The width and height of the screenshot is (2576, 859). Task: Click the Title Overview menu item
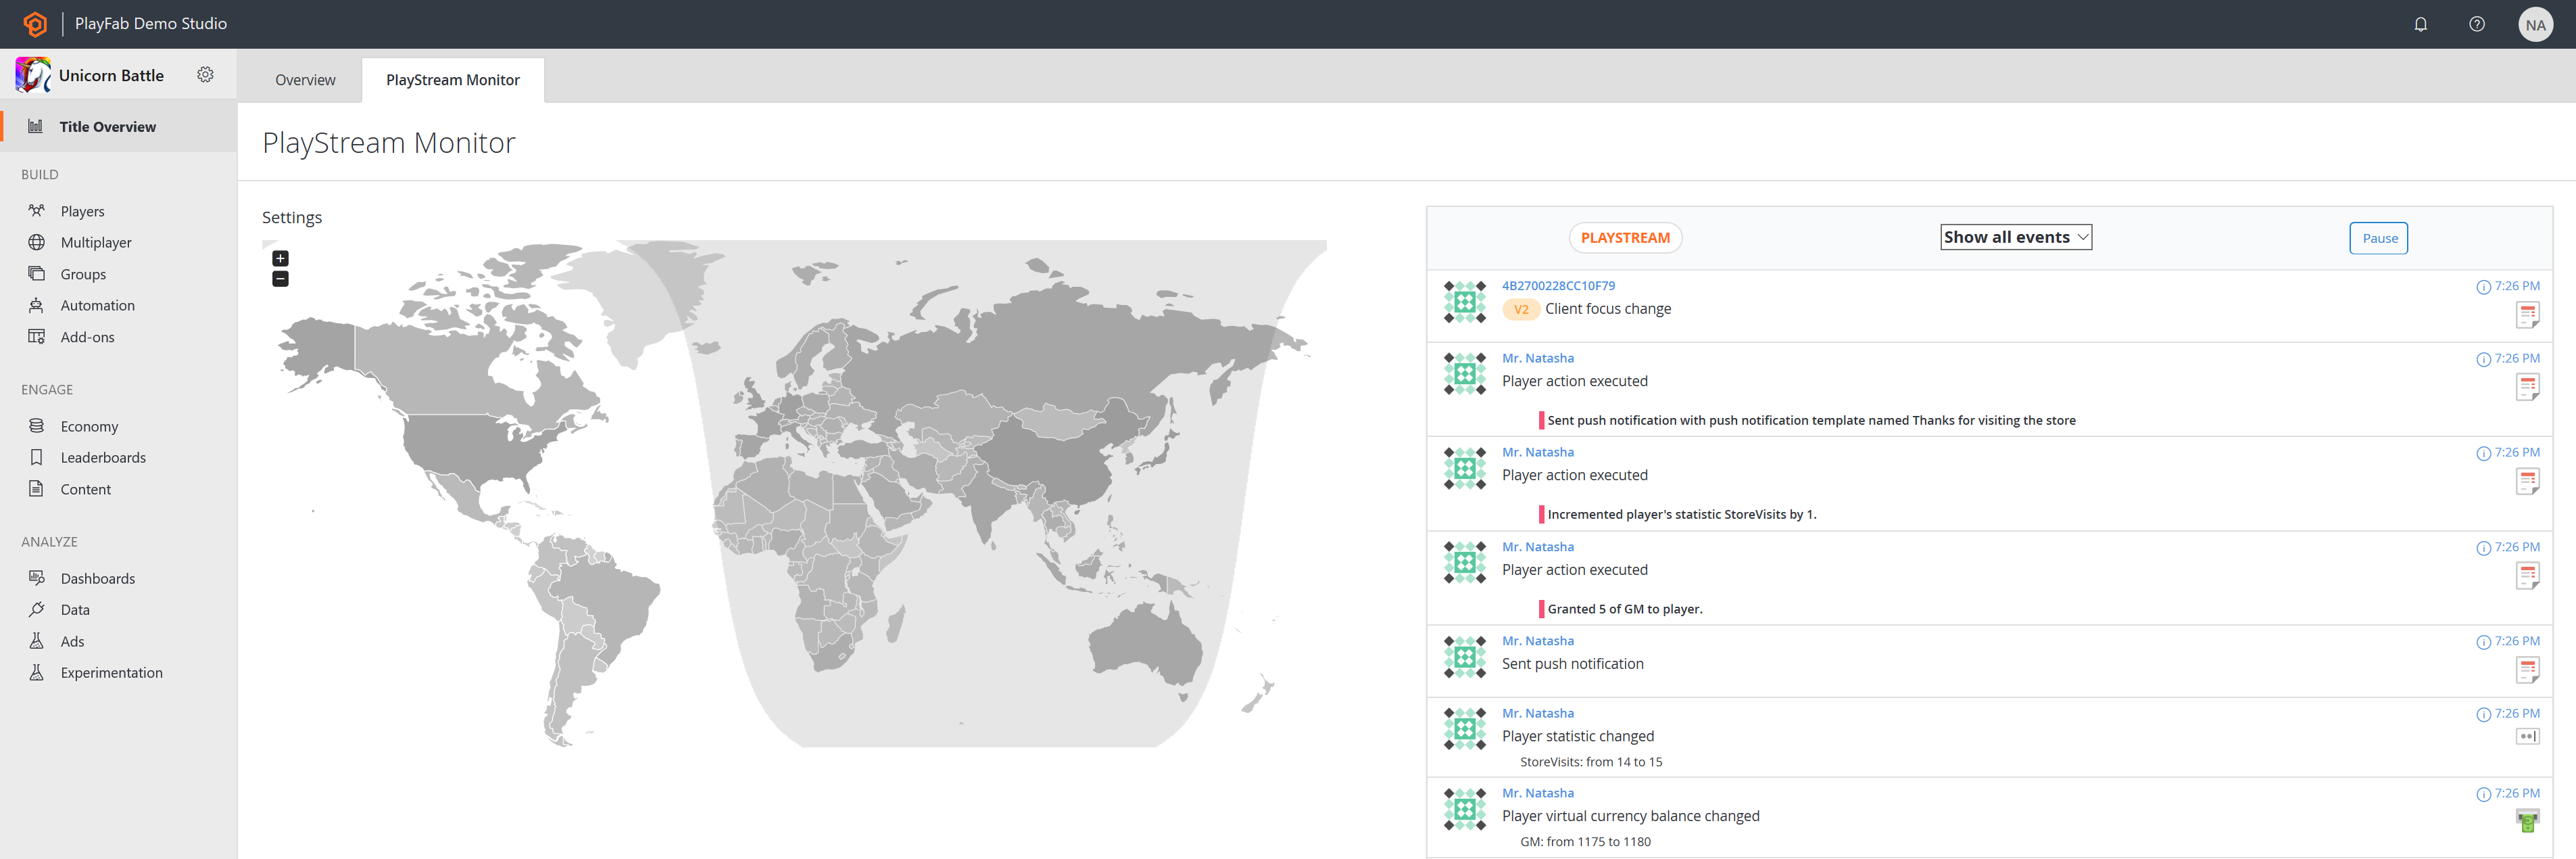107,125
